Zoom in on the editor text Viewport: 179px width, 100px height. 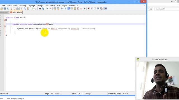(x=47, y=9)
